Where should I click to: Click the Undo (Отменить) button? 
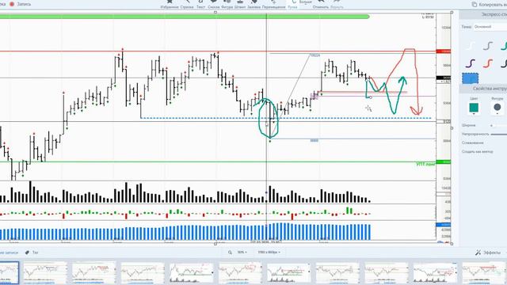(321, 4)
